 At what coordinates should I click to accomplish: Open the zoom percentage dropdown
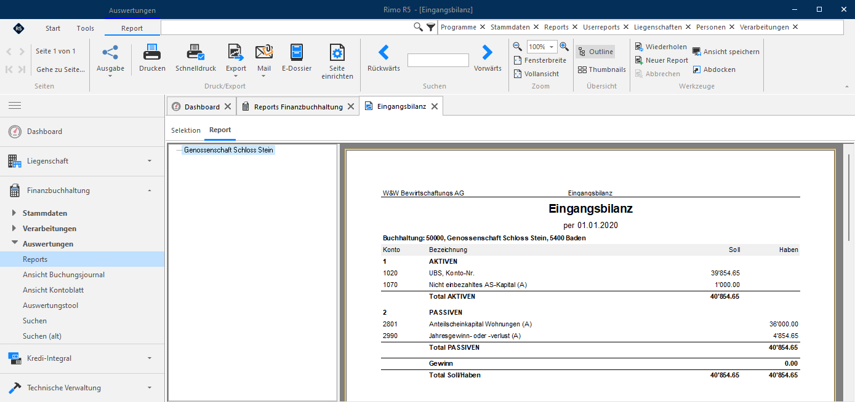click(x=552, y=47)
